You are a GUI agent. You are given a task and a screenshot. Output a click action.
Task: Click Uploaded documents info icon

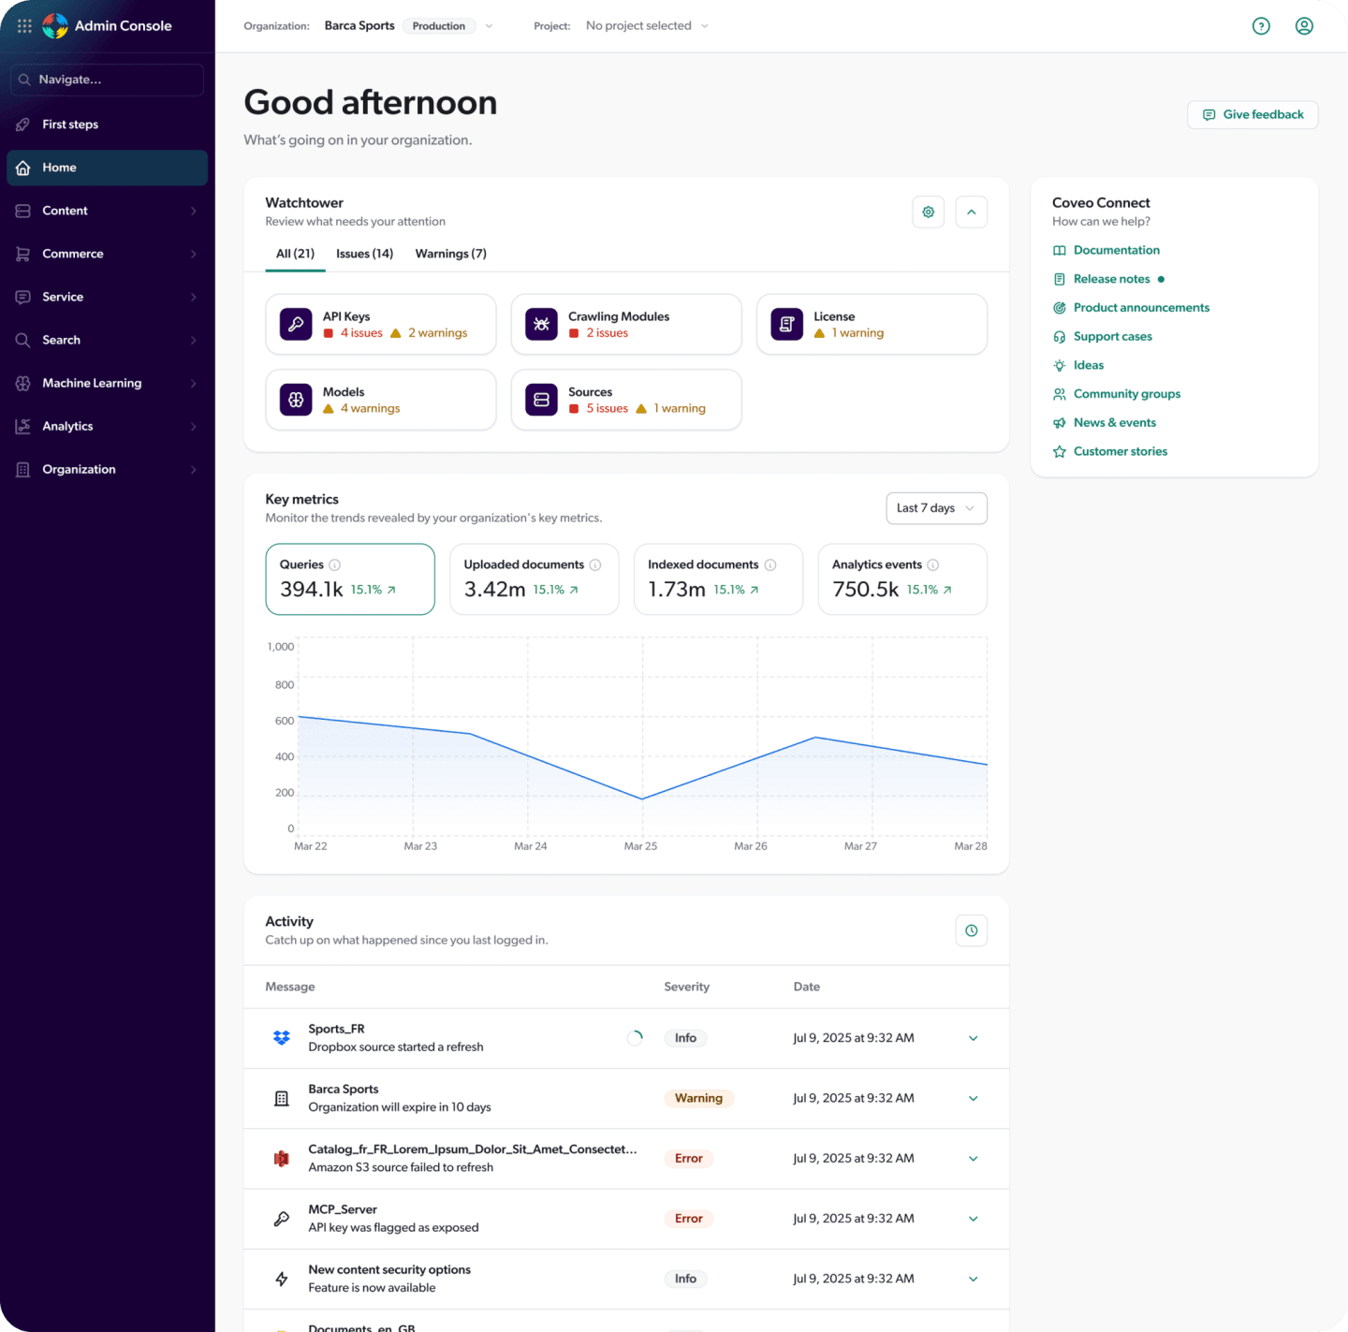[x=595, y=564]
